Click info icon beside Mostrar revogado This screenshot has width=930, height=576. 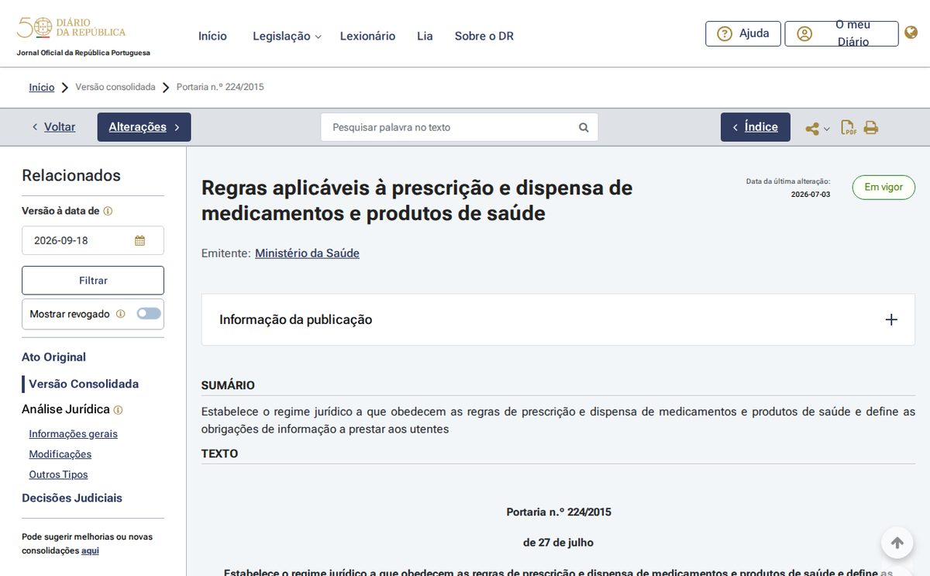120,314
